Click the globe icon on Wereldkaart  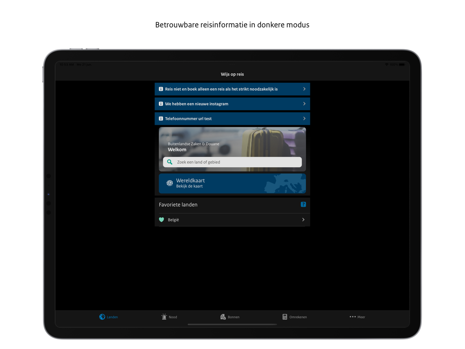coord(170,183)
